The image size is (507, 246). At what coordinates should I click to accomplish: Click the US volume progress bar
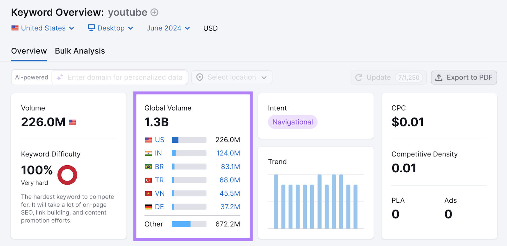(189, 140)
